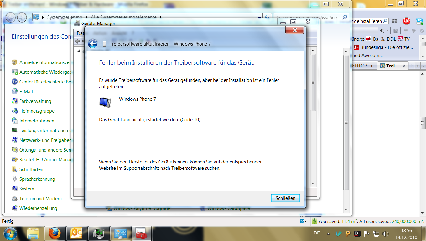Click the Spracherkennung microphone icon
Image resolution: width=426 pixels, height=241 pixels.
14,179
